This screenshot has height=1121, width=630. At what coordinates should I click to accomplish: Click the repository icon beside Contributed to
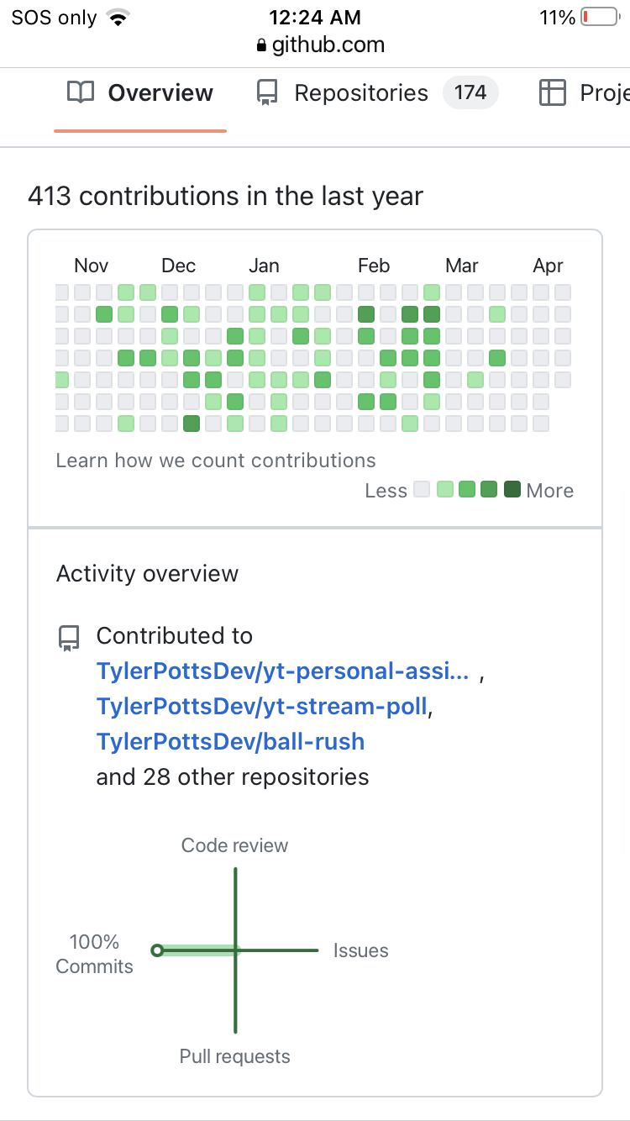69,639
